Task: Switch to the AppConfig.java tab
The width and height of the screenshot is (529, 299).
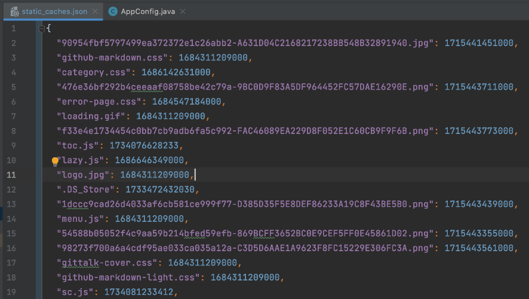Action: (148, 11)
